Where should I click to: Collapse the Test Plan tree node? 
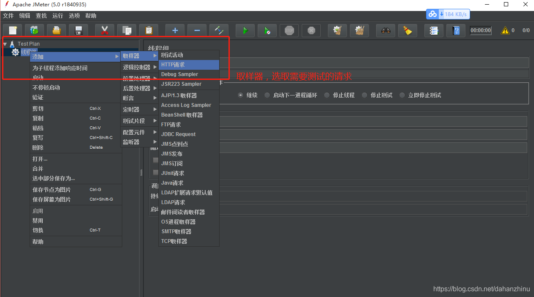point(5,44)
